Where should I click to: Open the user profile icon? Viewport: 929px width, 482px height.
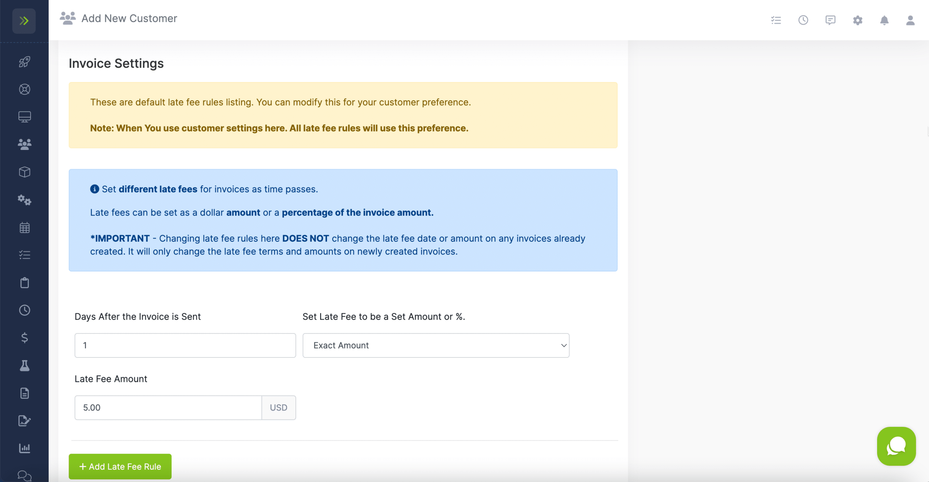coord(910,20)
